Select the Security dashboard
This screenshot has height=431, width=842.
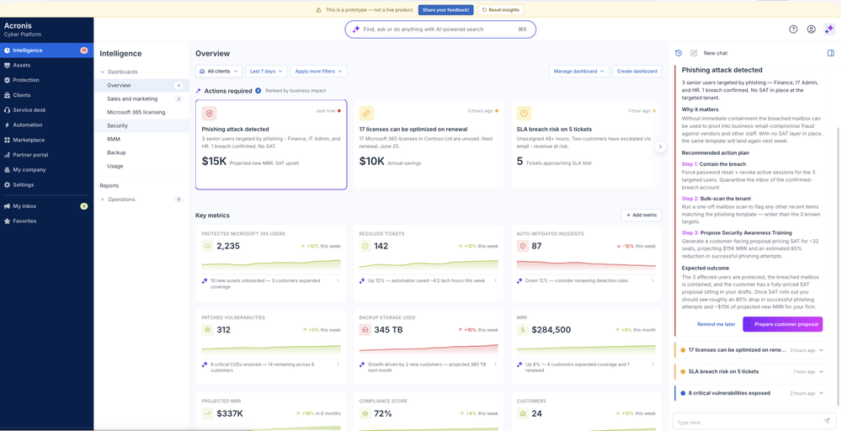coord(141,125)
